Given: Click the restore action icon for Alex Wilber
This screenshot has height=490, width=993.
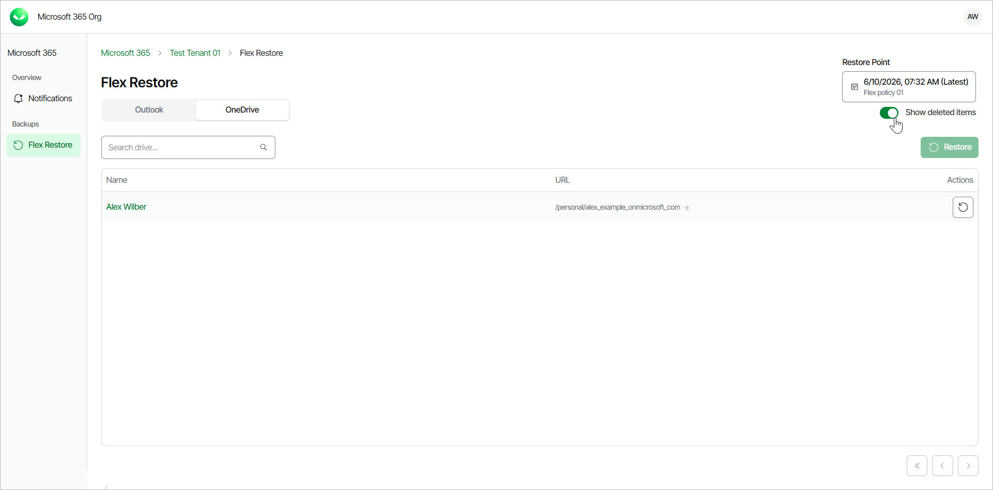Looking at the screenshot, I should coord(963,207).
